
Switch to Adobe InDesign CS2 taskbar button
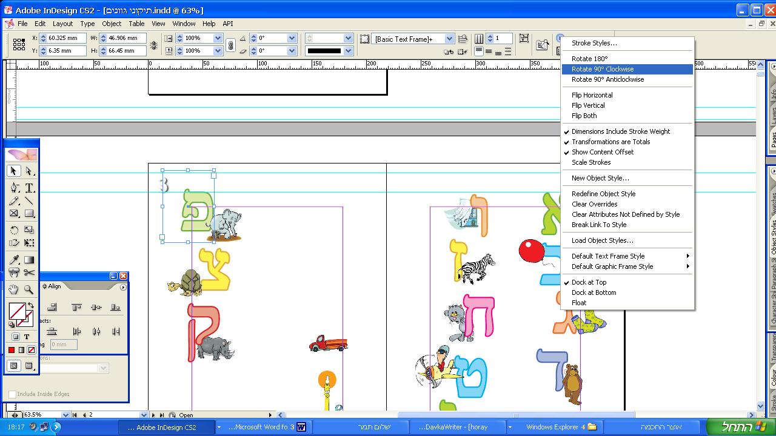click(x=166, y=427)
